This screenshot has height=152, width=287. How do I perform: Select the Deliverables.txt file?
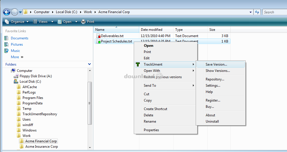[112, 36]
